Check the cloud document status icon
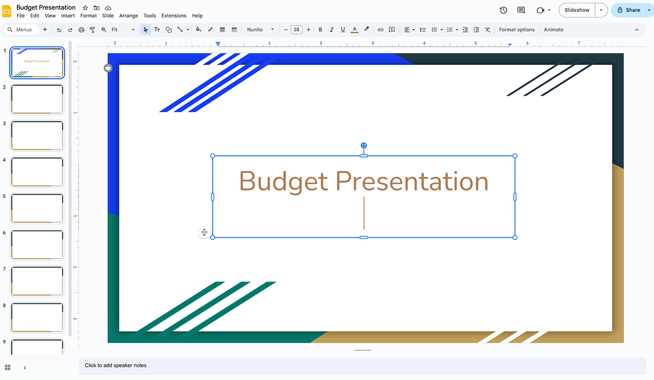The image size is (654, 380). 108,8
